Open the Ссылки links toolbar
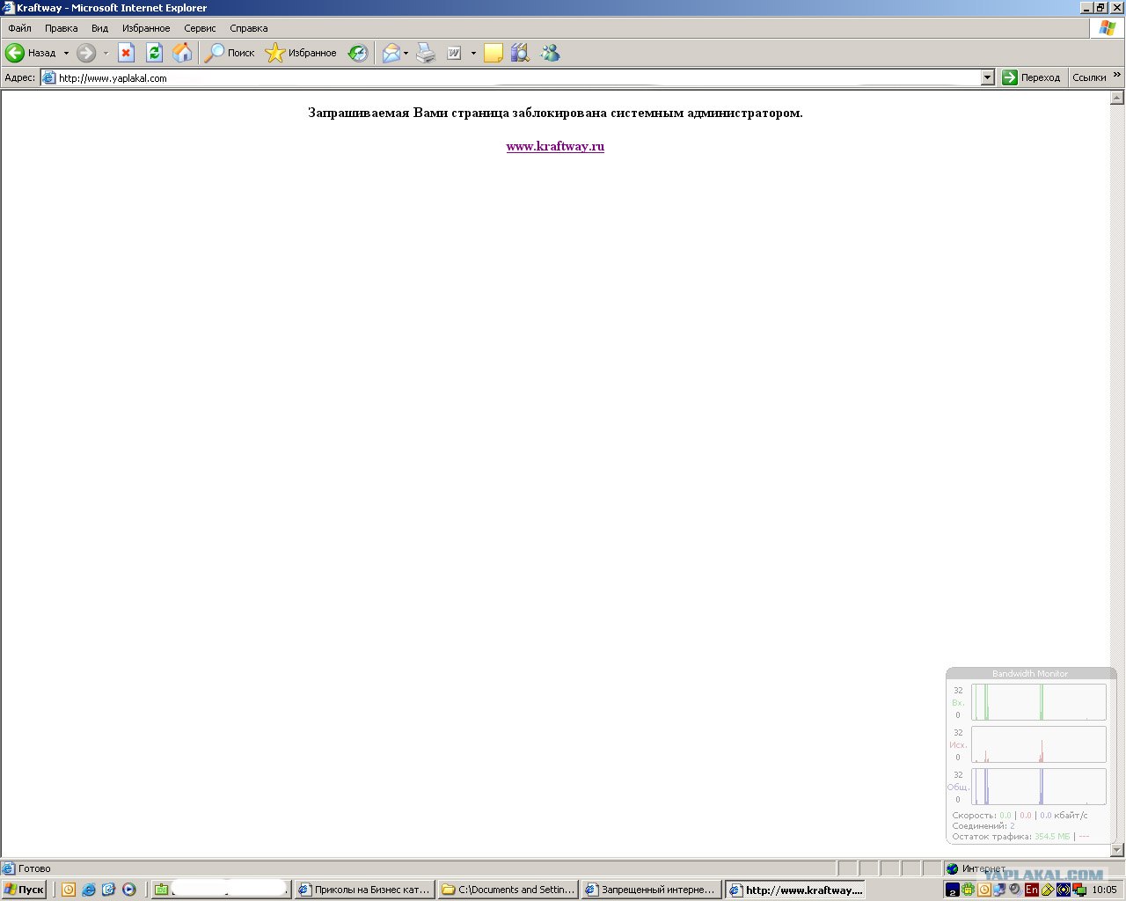 pos(1089,77)
